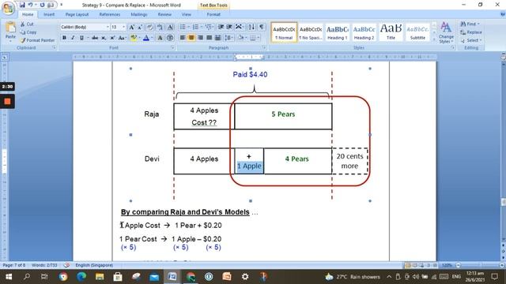Switch to the Page Layout tab
The image size is (506, 284).
point(77,14)
